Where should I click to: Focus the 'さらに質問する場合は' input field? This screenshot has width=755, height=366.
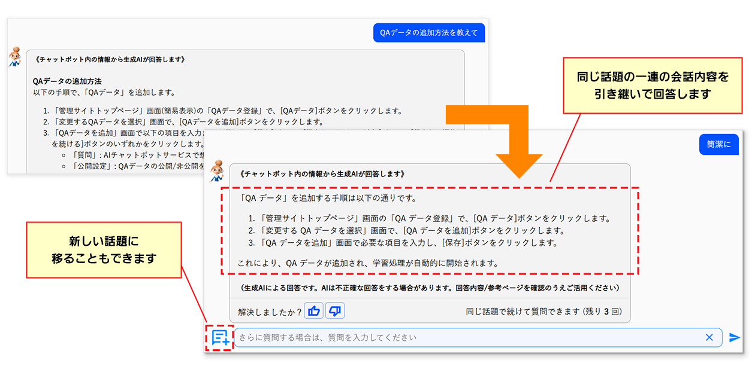467,338
